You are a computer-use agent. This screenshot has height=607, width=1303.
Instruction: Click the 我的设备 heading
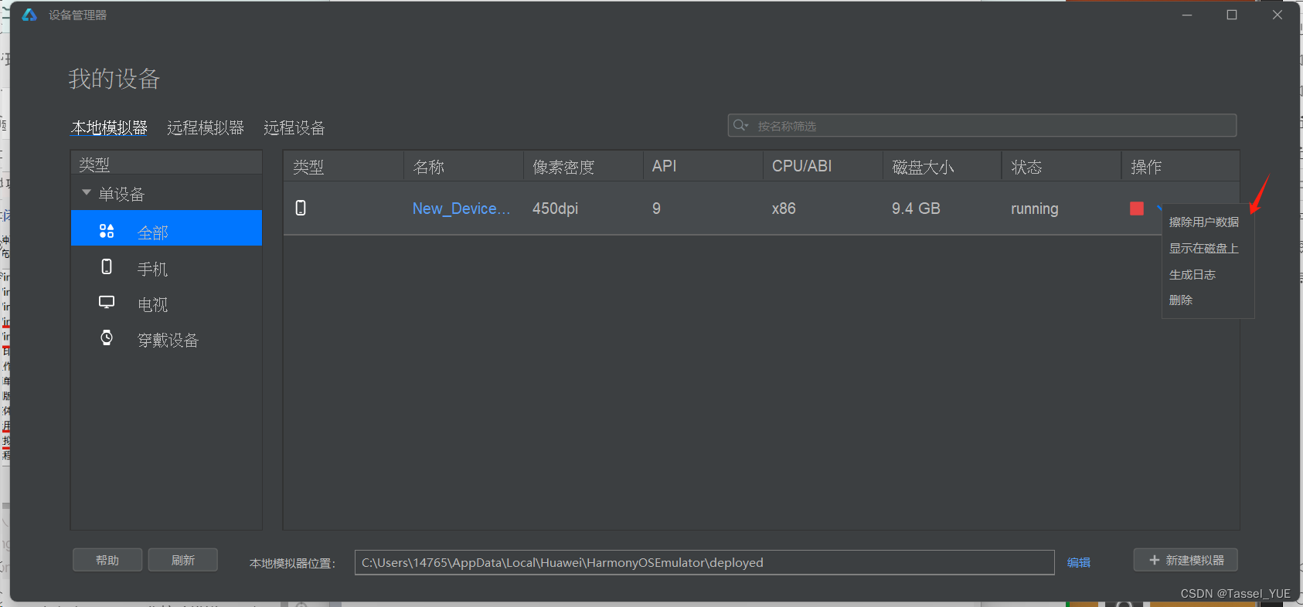pyautogui.click(x=114, y=79)
